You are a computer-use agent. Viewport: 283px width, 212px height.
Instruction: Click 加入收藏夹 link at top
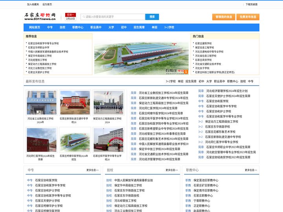pos(33,4)
